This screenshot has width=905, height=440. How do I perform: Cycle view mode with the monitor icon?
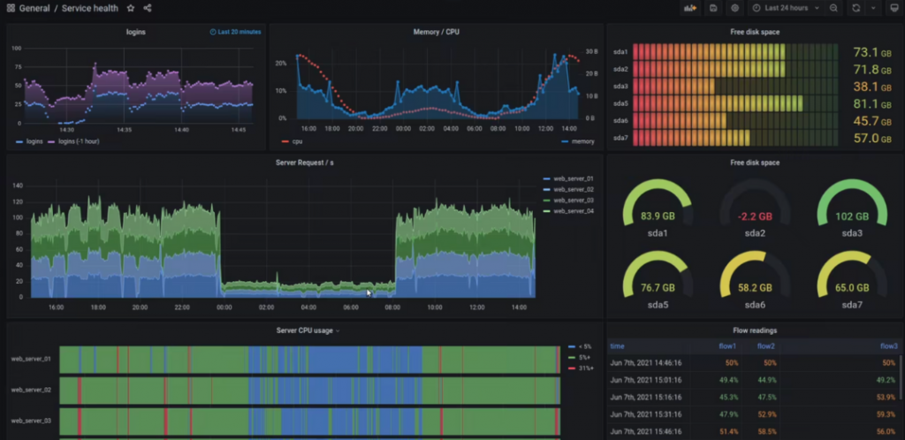[x=894, y=8]
